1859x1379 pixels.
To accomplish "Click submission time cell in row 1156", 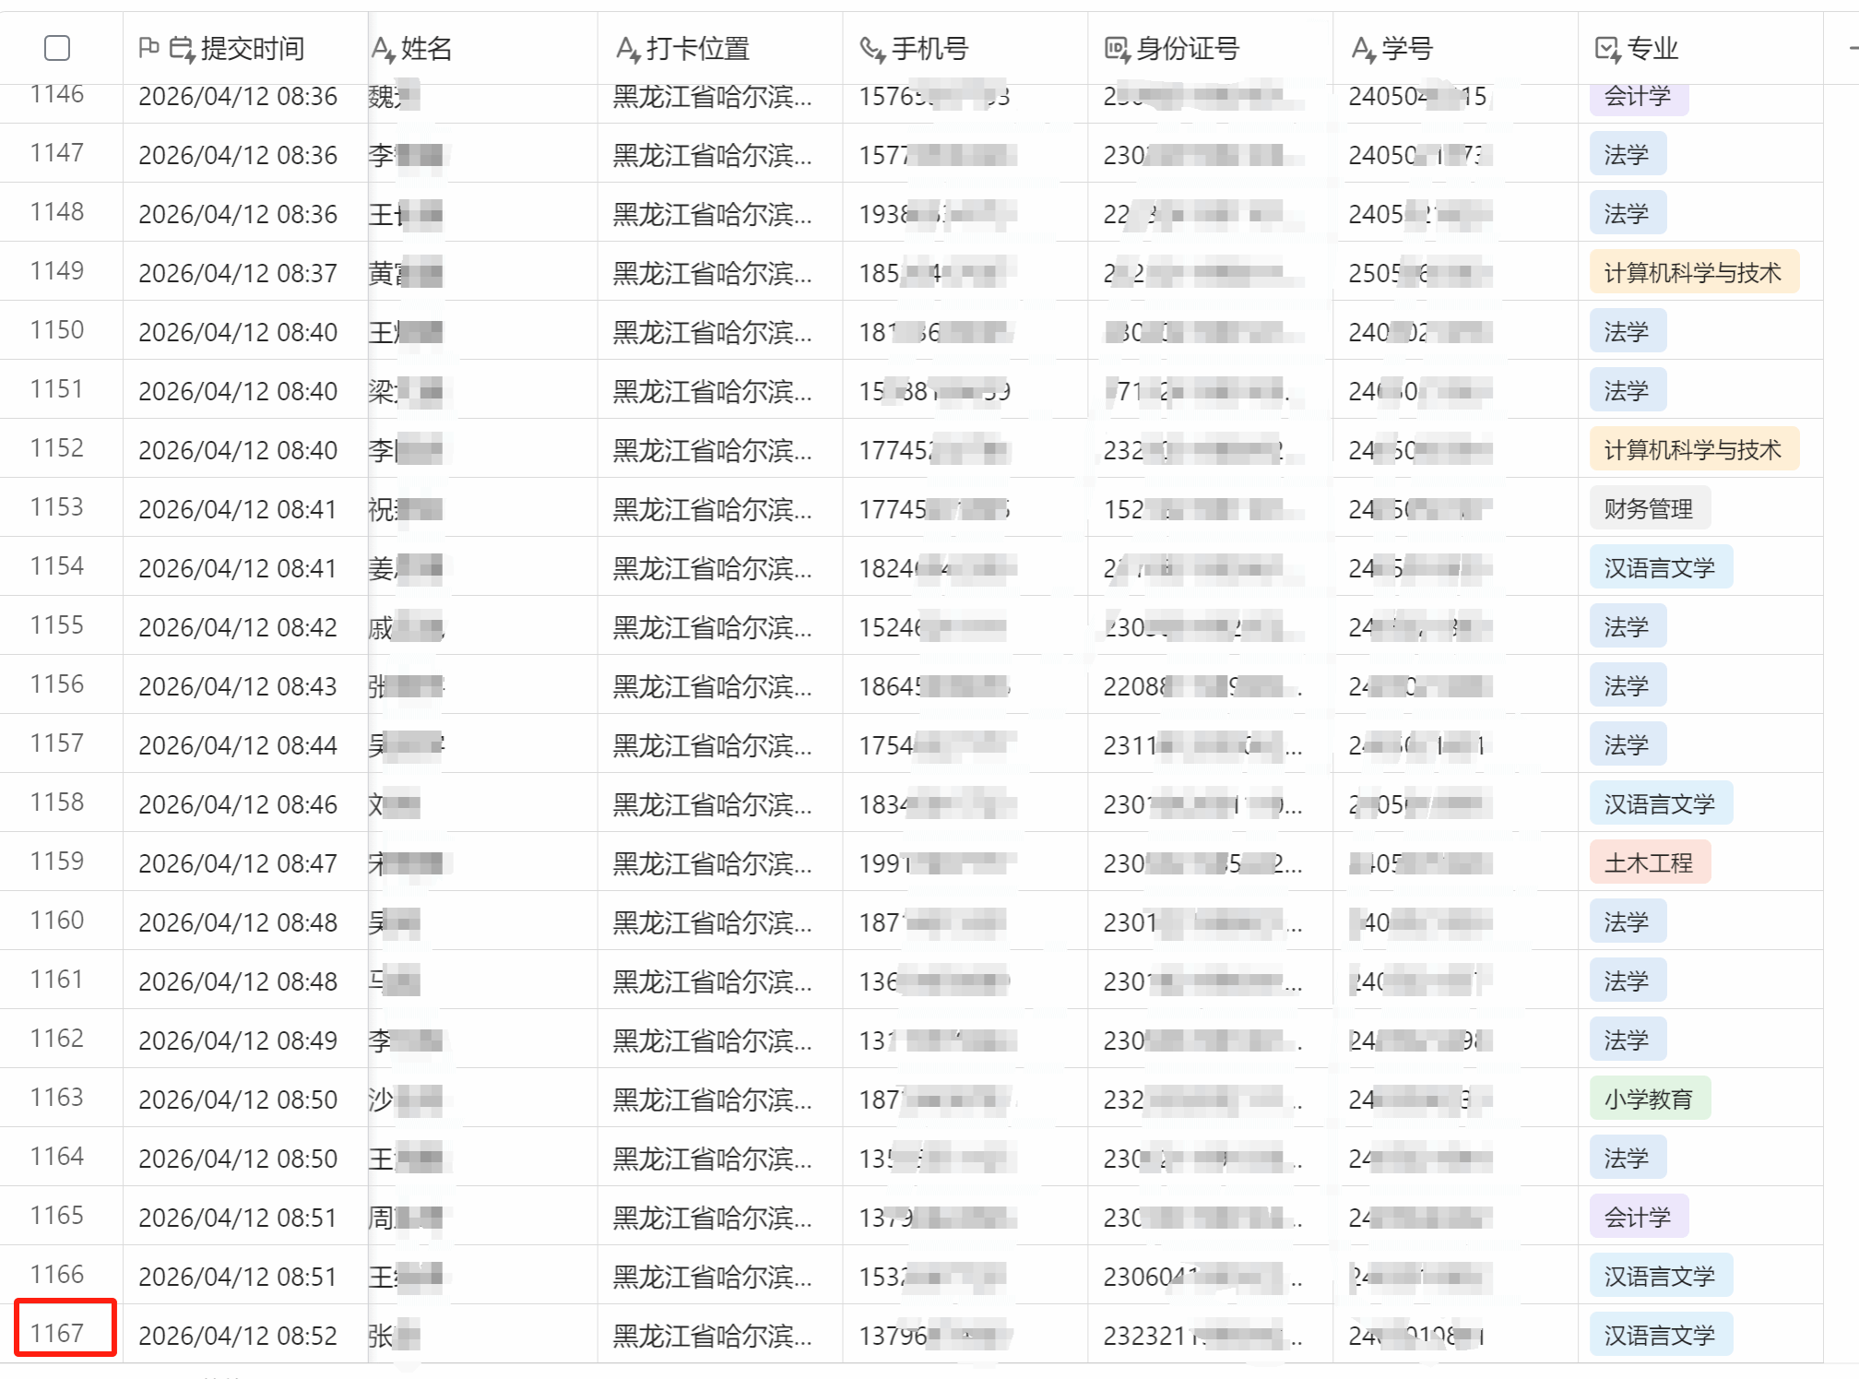I will [238, 686].
